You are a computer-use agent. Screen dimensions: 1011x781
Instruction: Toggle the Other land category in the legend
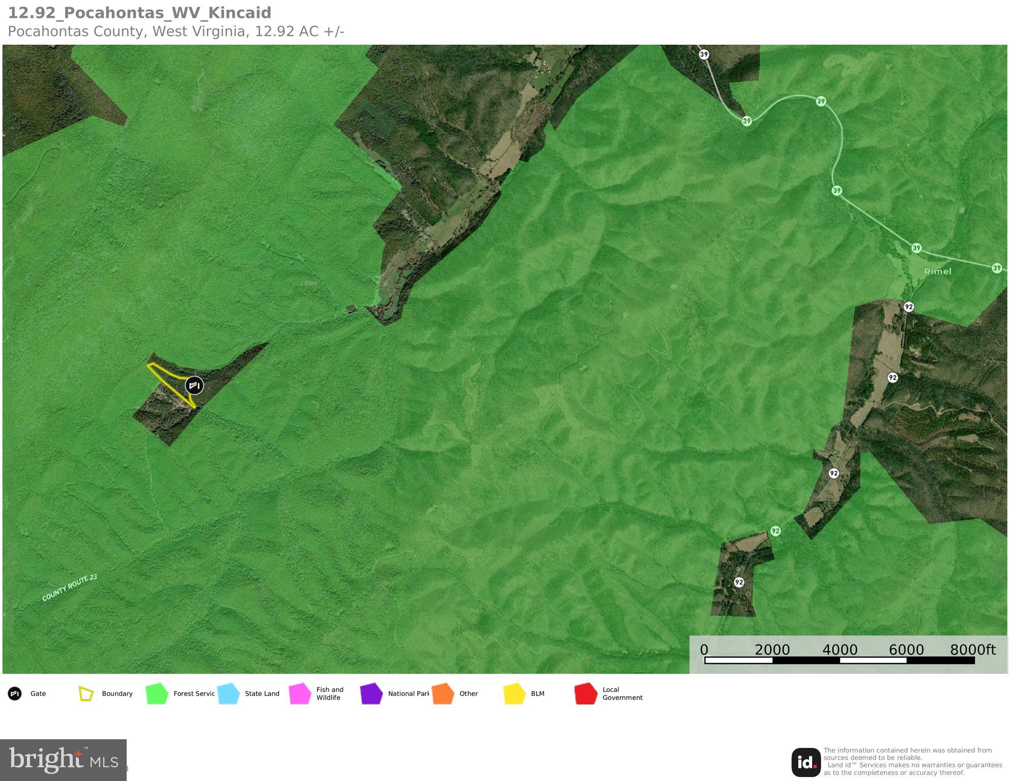click(444, 693)
